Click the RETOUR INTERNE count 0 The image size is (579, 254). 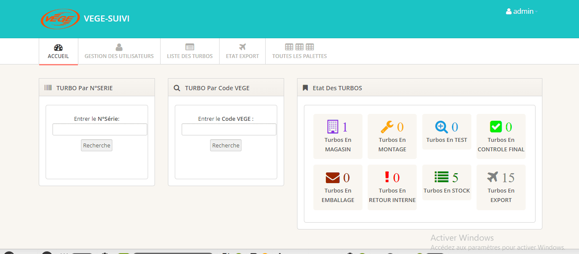396,177
